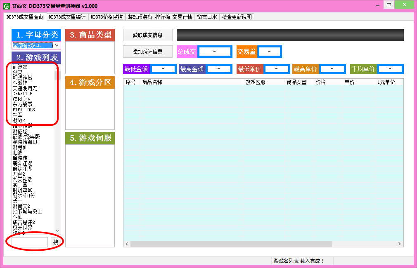Select 沃土 in game list
The height and width of the screenshot is (268, 417).
click(x=18, y=201)
